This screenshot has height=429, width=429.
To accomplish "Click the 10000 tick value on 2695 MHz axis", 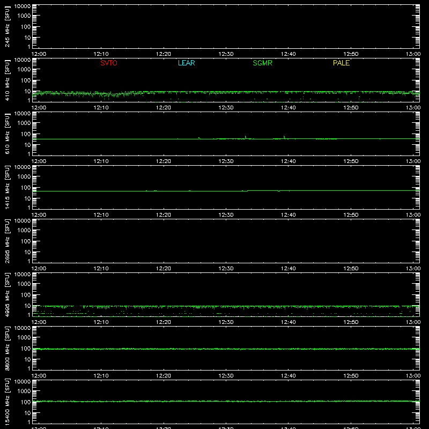I will (x=22, y=221).
